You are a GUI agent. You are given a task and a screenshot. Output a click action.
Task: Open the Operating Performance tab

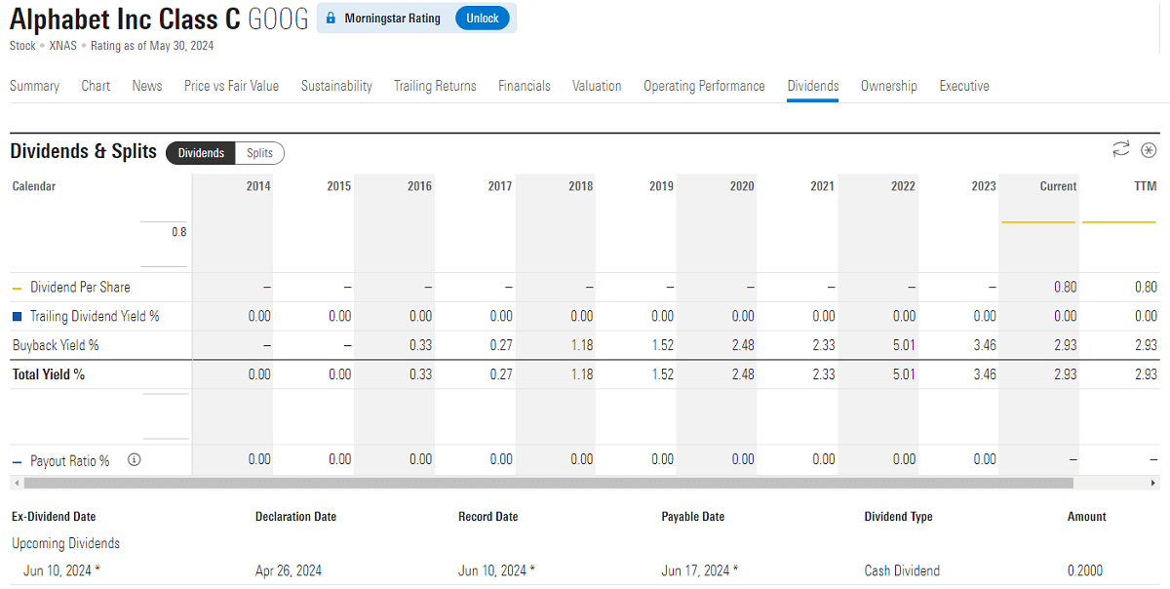(x=704, y=86)
